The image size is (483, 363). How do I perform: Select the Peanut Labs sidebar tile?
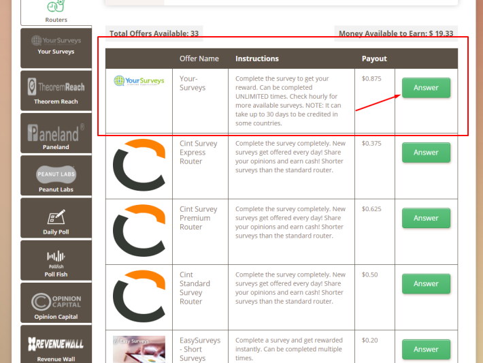point(56,176)
